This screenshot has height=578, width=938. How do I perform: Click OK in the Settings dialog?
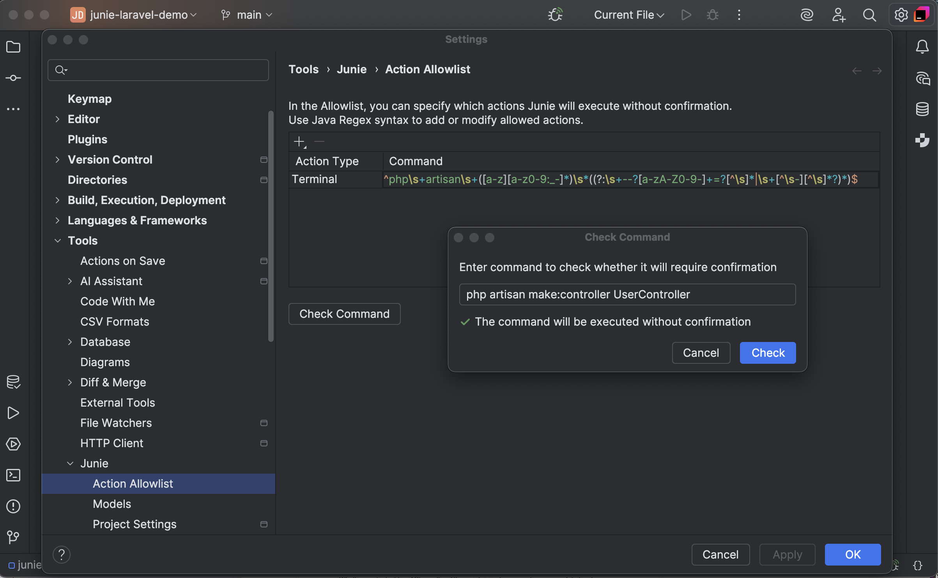(x=853, y=555)
